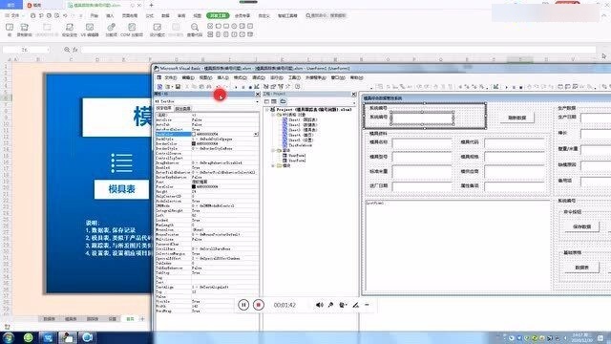This screenshot has height=344, width=611.
Task: Stop the screen recording
Action: (259, 305)
